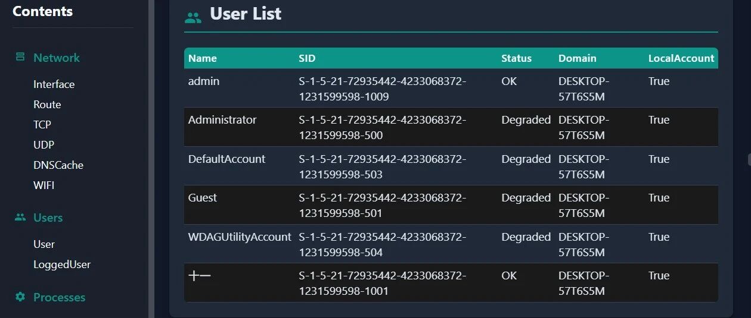The image size is (751, 318).
Task: Click Degraded status in DefaultAccount row
Action: (526, 159)
